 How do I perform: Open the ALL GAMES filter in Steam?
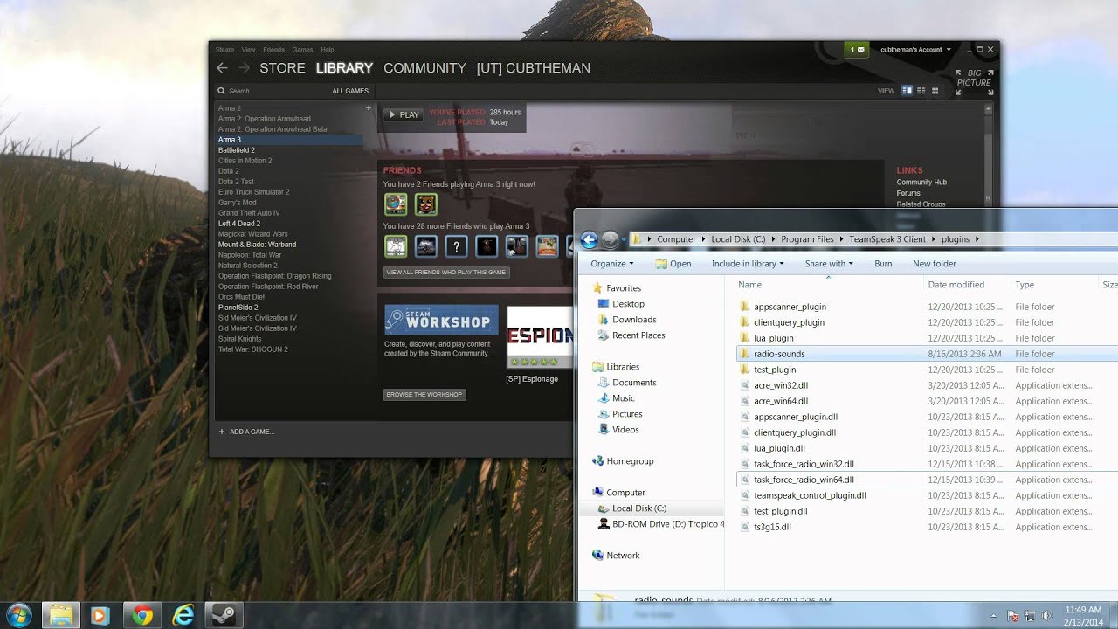(350, 91)
